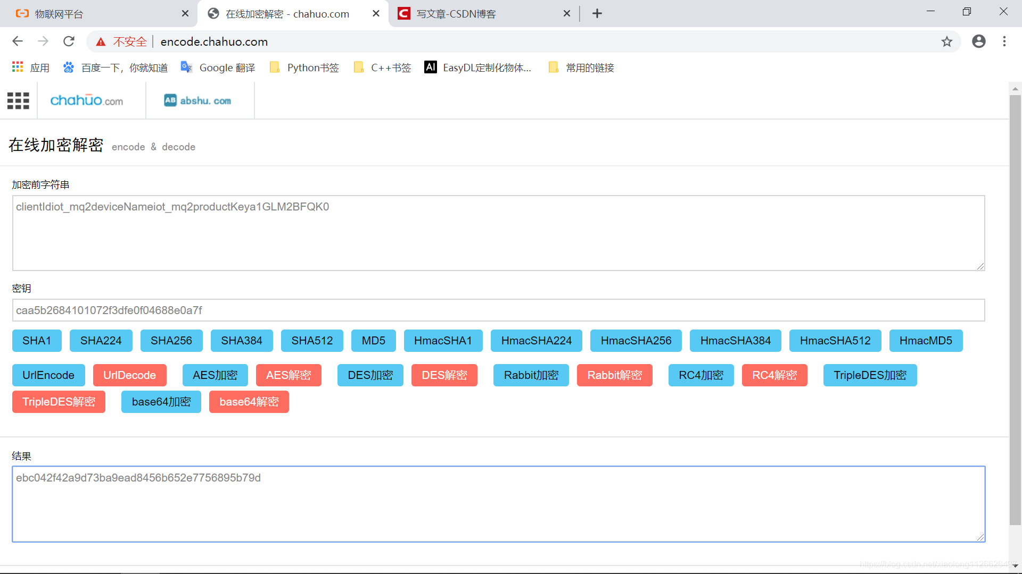Click the grid menu icon beside chahuo logo
Screen dimensions: 1022x574
click(18, 100)
